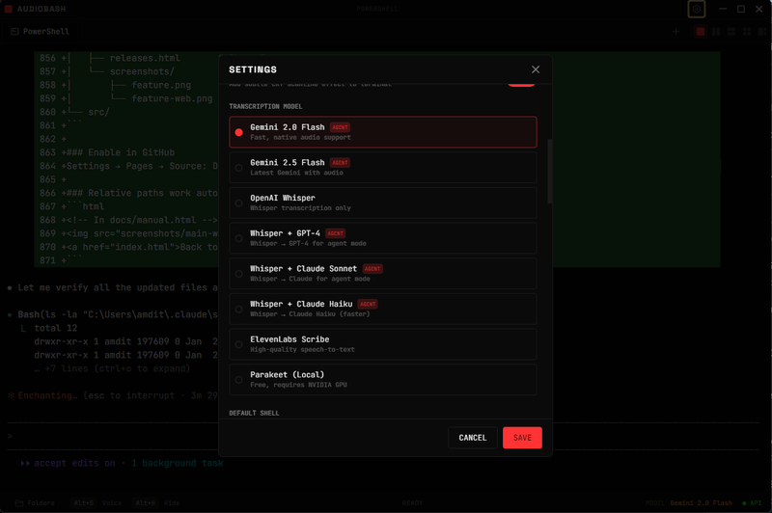Select ElevenLabs Scribe transcription option

[x=382, y=344]
